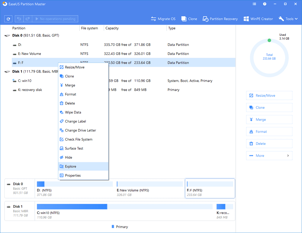Click the Resize/Move button in the right panel

coord(269,95)
